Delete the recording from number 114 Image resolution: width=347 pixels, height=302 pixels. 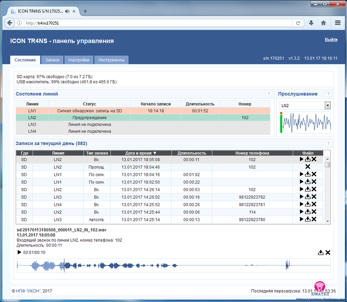314,212
